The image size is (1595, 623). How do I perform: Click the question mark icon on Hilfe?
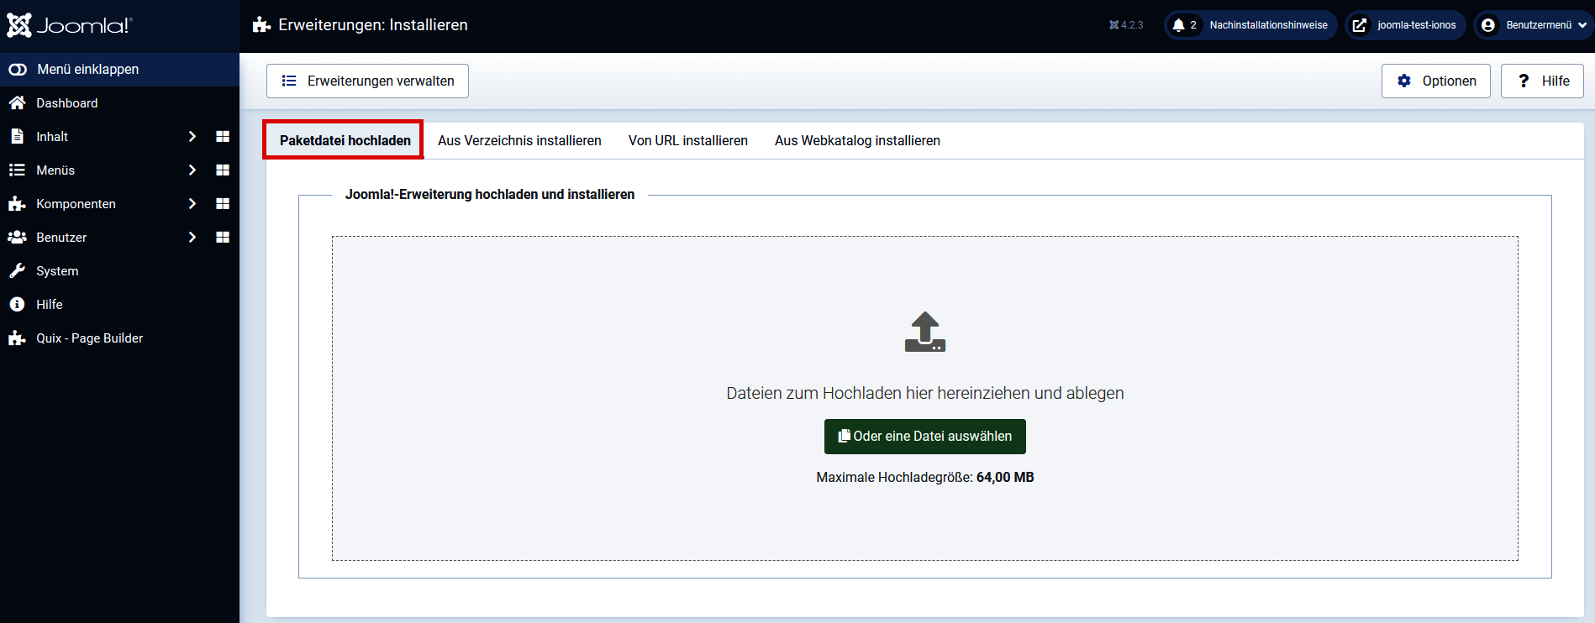point(1524,81)
